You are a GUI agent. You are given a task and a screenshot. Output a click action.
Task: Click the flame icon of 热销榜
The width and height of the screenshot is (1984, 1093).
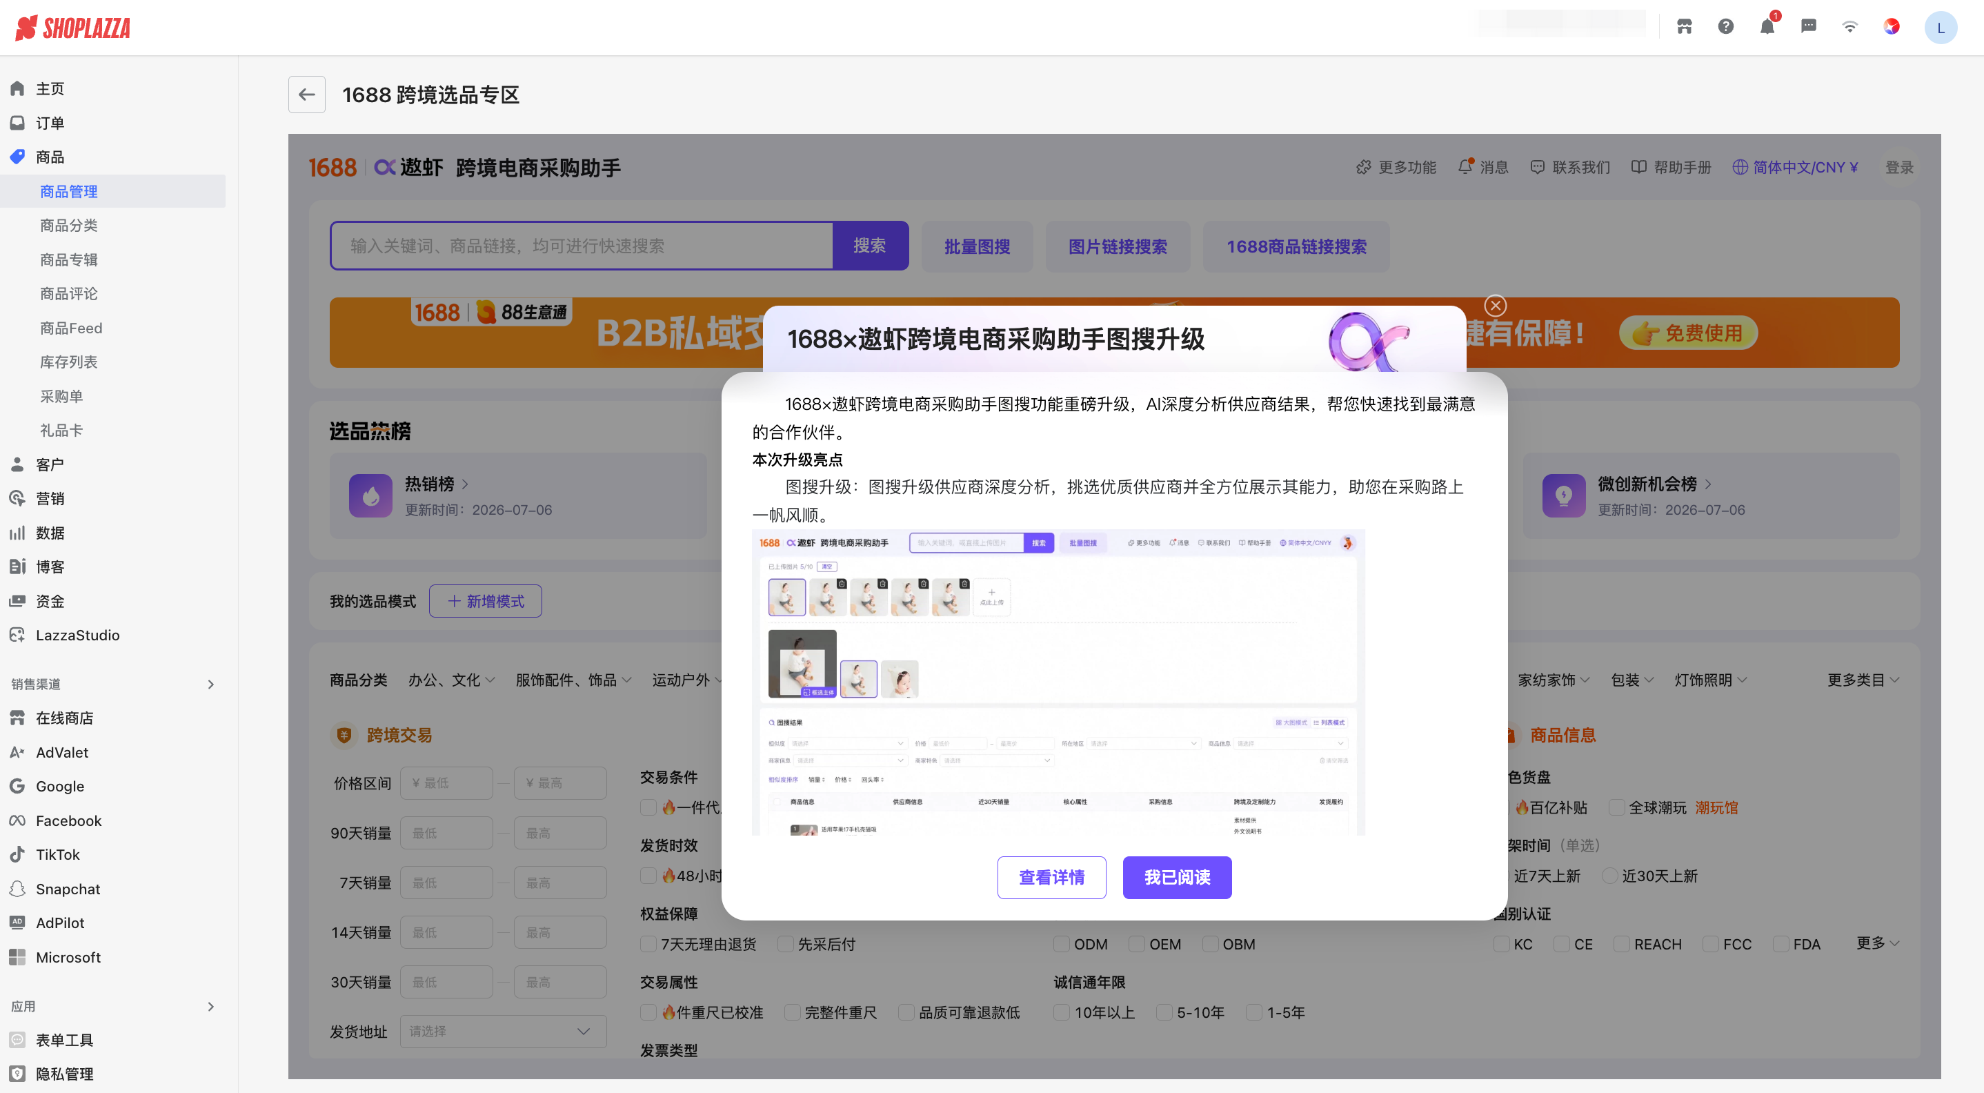coord(370,495)
